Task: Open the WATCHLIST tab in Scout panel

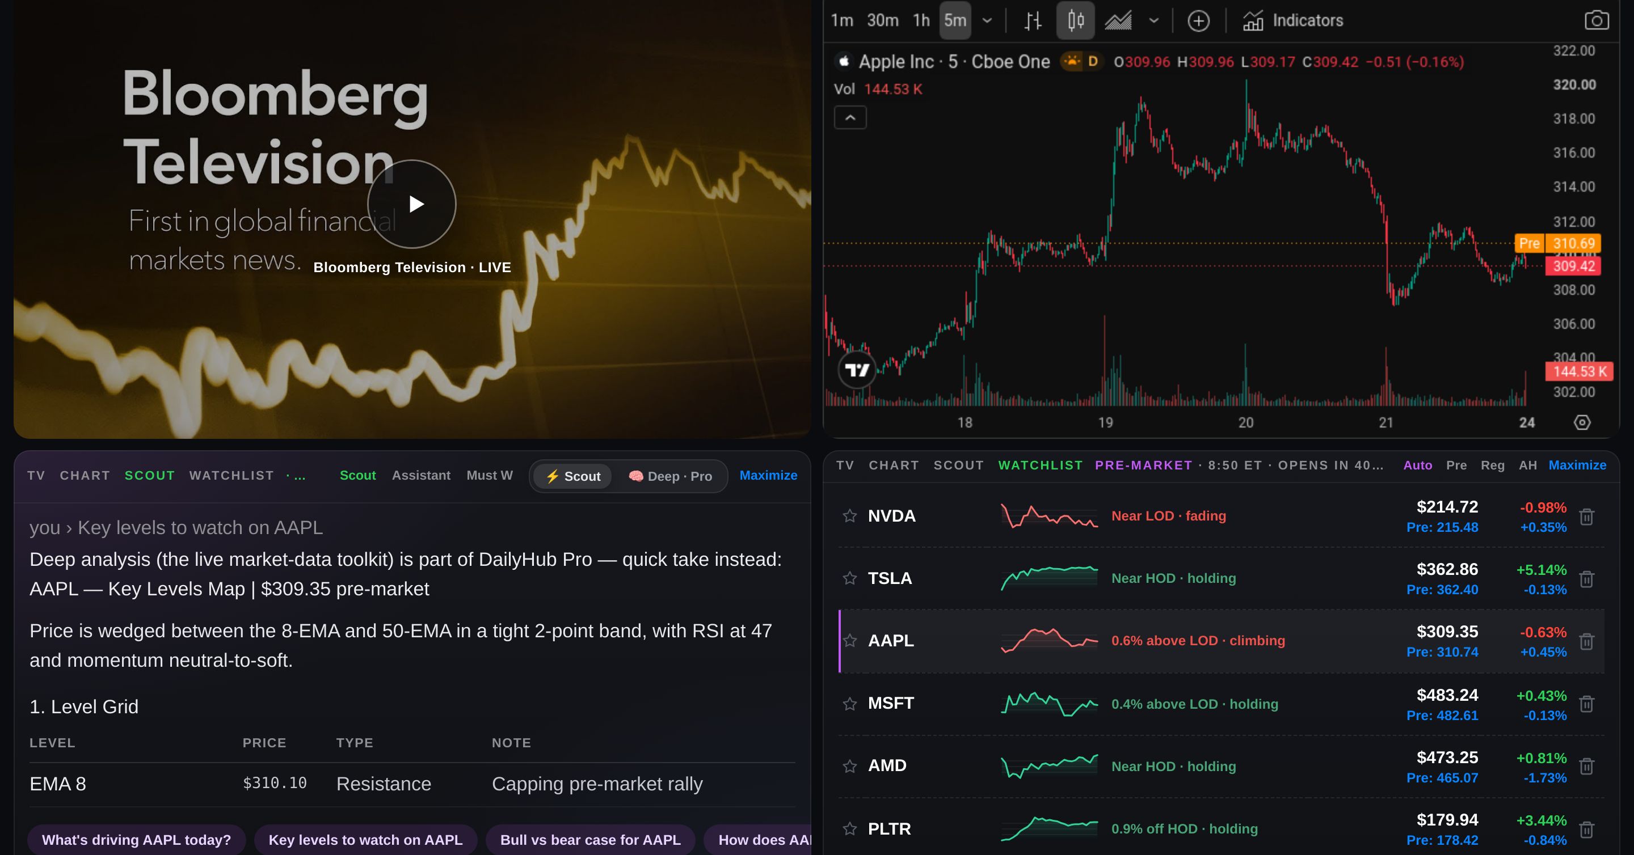Action: coord(231,475)
